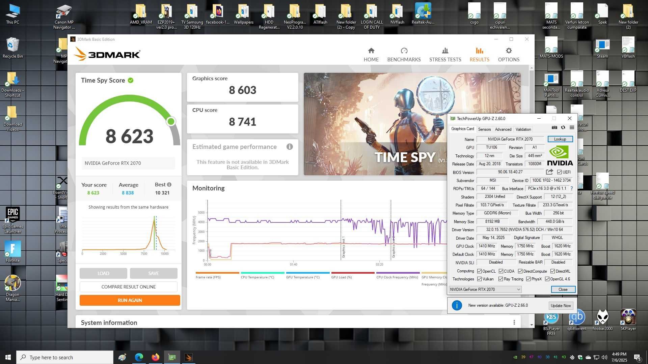Open the foobar2000 desktop icon
Viewport: 648px width, 364px height.
pos(602,320)
